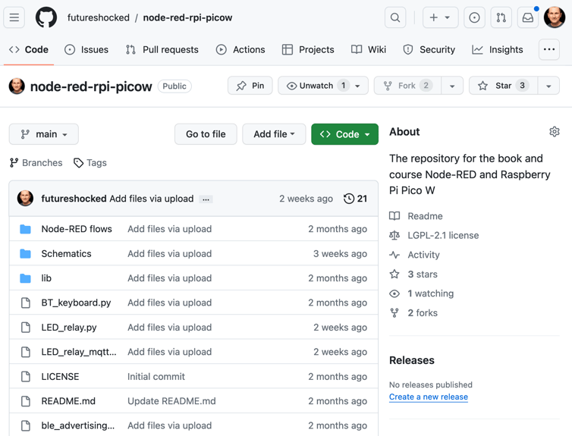Pin this repository
Viewport: 572px width, 436px height.
click(250, 86)
